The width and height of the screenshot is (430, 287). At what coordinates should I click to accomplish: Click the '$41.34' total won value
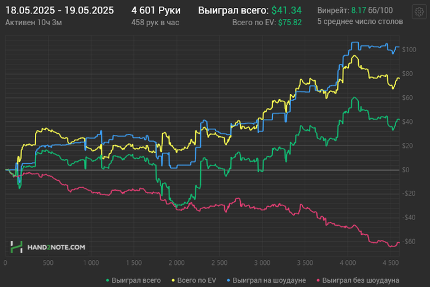pos(286,10)
